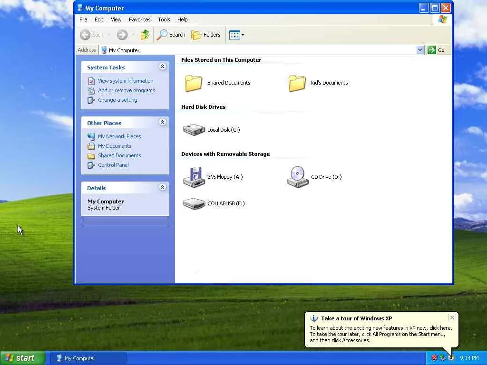This screenshot has width=487, height=365.
Task: Click the Windows flag logo in menu bar
Action: click(x=443, y=19)
